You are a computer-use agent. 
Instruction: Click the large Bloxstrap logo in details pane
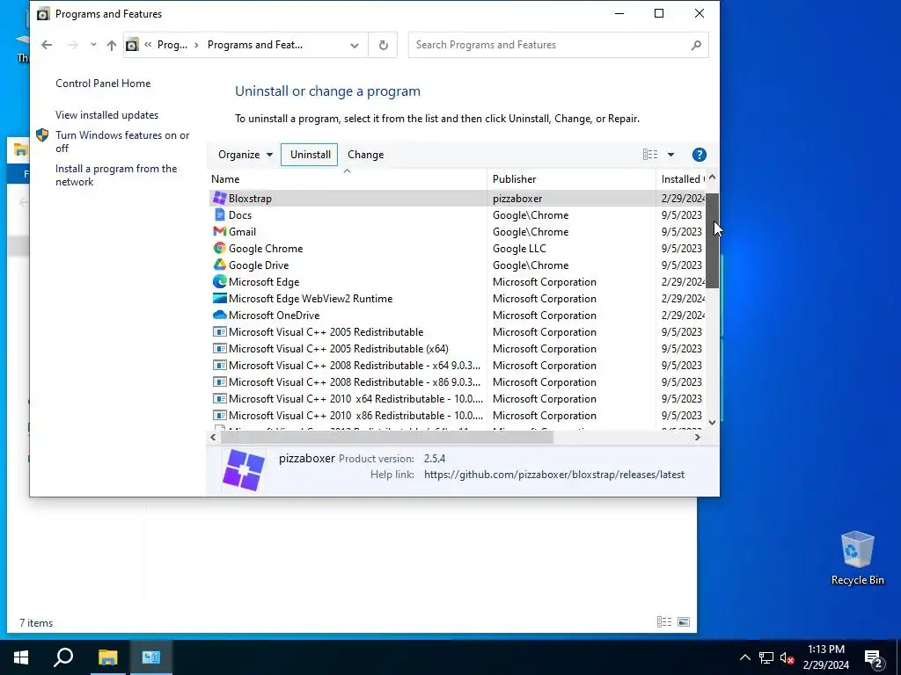(x=244, y=470)
